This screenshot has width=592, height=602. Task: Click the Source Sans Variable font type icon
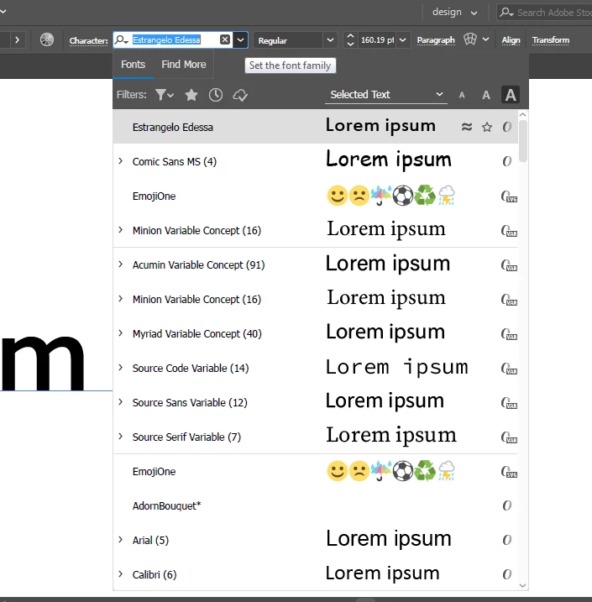509,403
